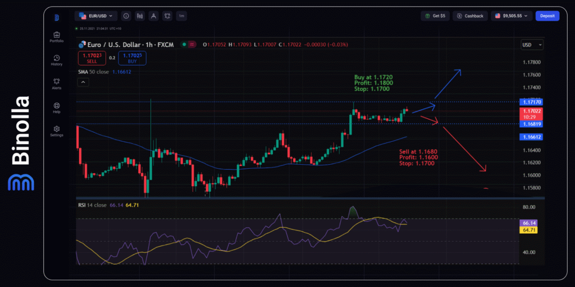Viewport: 575px width, 287px height.
Task: Collapse the indicator legend chevron
Action: (83, 82)
